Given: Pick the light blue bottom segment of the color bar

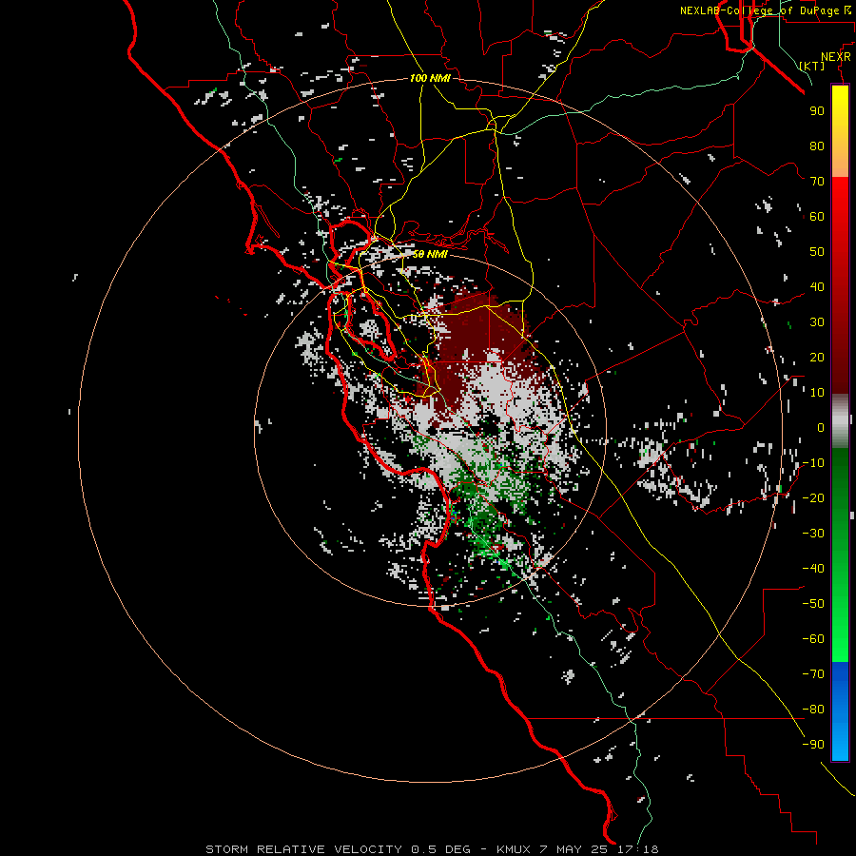Looking at the screenshot, I should pos(840,743).
